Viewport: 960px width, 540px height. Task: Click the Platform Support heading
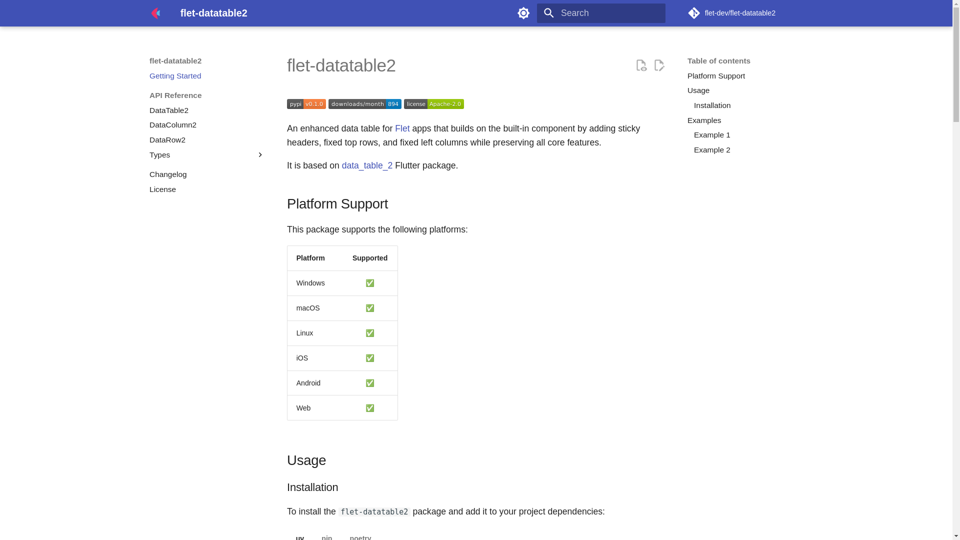[337, 204]
